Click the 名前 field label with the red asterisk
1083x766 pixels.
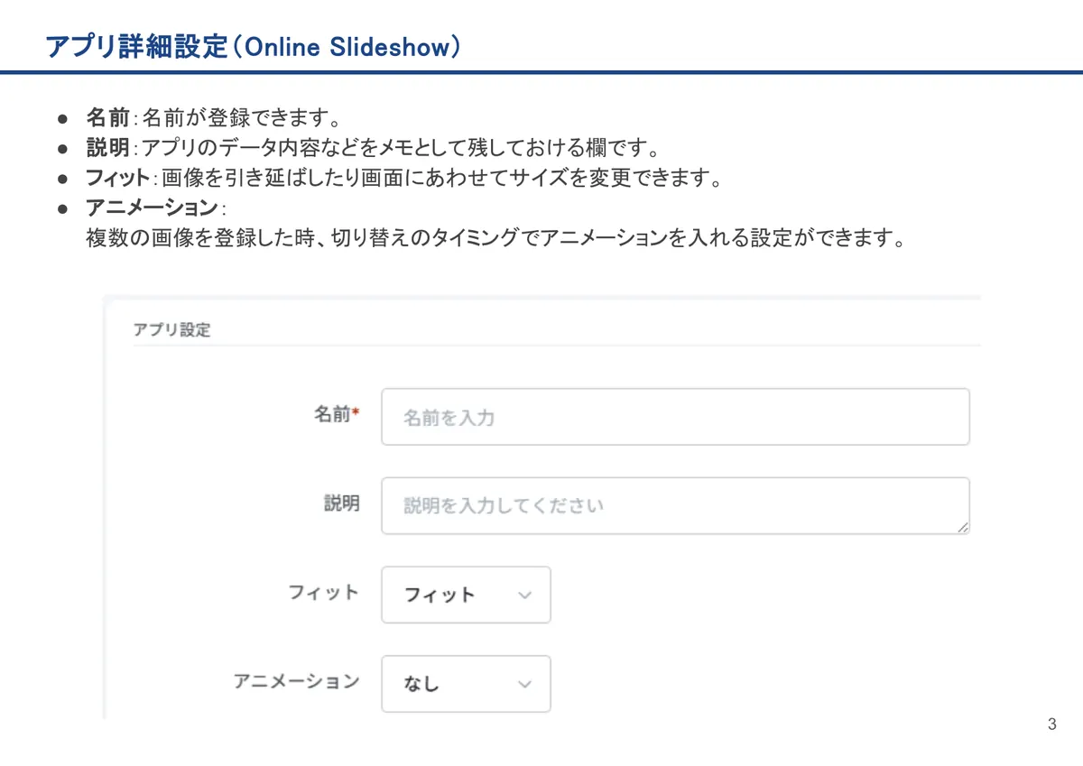tap(336, 415)
